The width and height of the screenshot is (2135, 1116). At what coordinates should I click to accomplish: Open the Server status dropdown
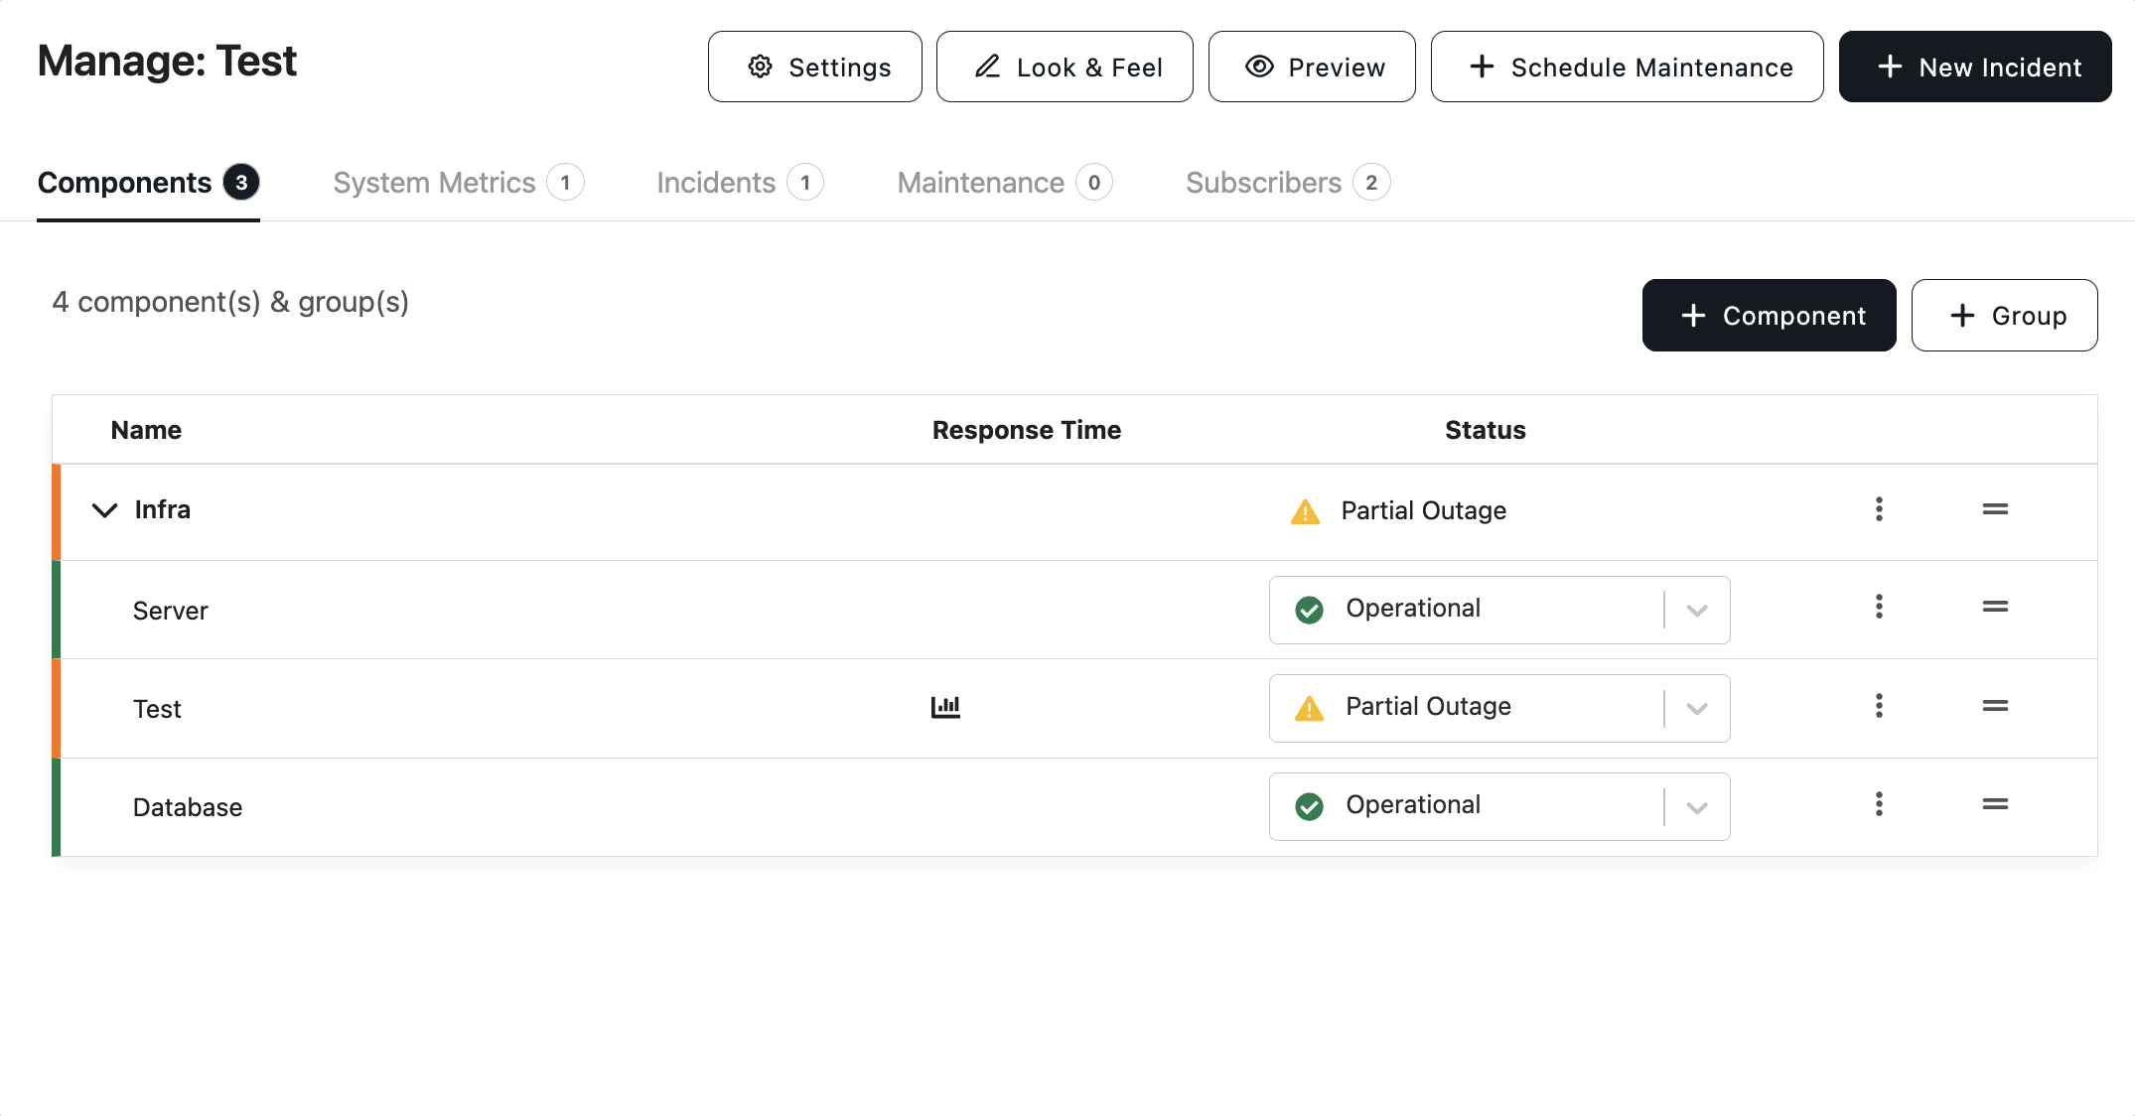pyautogui.click(x=1499, y=610)
